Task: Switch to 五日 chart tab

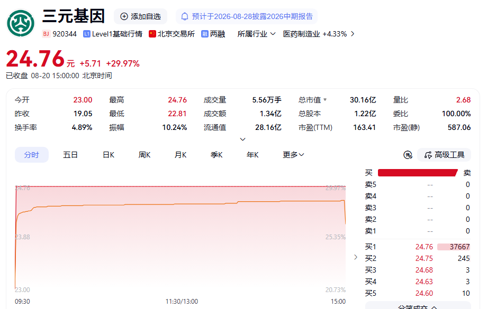Action: point(70,155)
